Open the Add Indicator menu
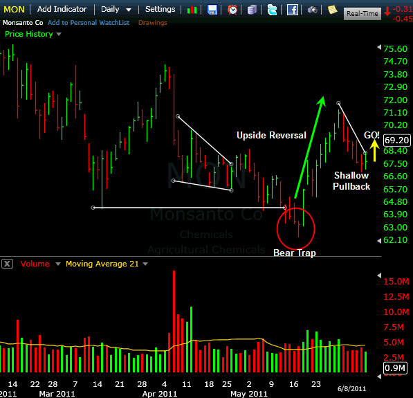This screenshot has width=413, height=398. click(x=62, y=9)
